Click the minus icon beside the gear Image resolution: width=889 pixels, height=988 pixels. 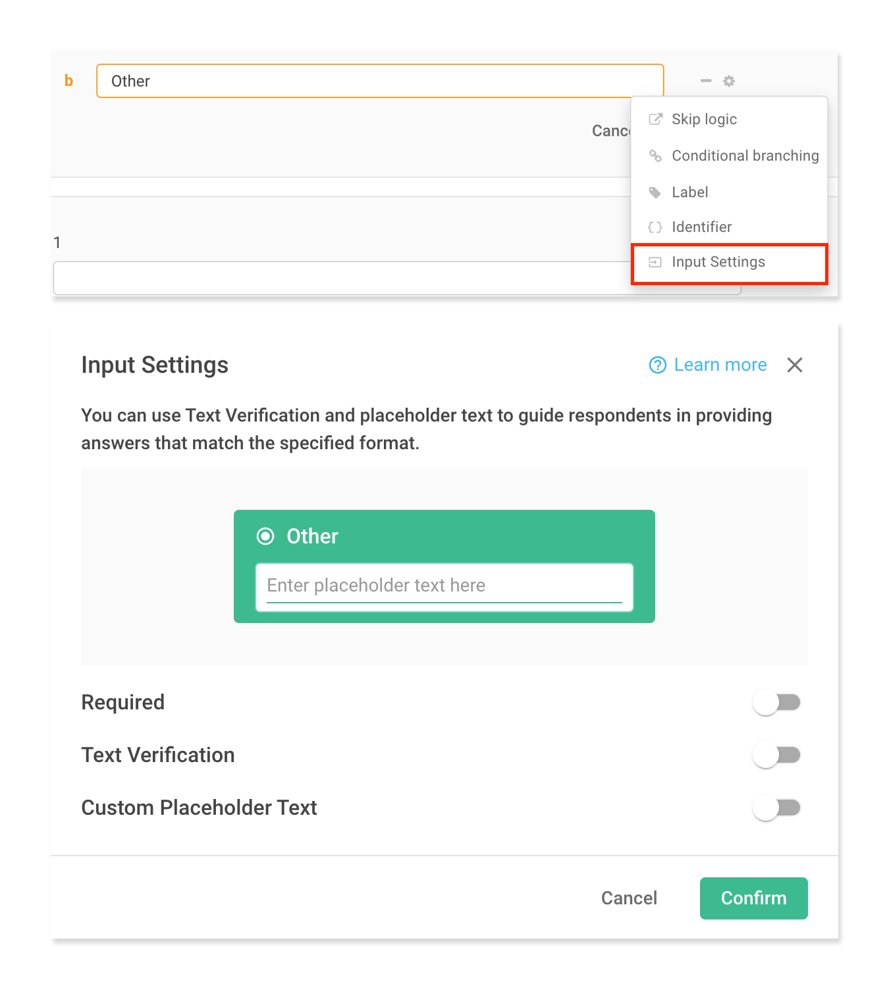pyautogui.click(x=705, y=80)
